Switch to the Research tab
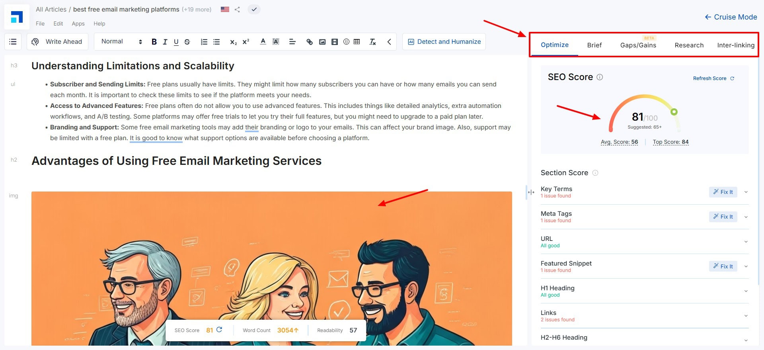764x350 pixels. coord(689,45)
